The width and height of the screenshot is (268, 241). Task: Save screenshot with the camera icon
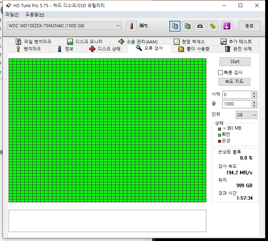[200, 26]
